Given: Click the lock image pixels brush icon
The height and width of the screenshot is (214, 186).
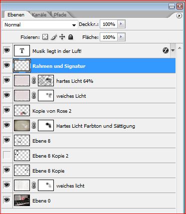Looking at the screenshot, I should point(54,37).
